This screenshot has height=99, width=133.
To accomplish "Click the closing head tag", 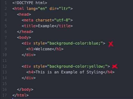I will tap(25, 32).
